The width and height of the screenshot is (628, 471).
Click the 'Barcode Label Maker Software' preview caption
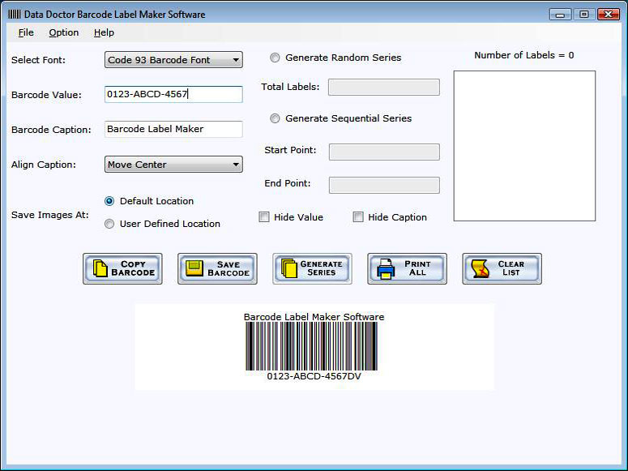[314, 317]
